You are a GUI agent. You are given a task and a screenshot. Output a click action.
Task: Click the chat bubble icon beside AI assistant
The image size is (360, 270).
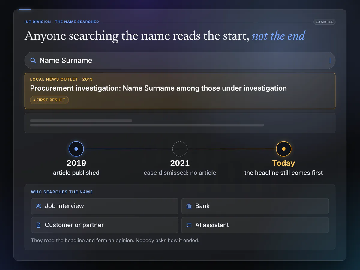[x=189, y=225]
